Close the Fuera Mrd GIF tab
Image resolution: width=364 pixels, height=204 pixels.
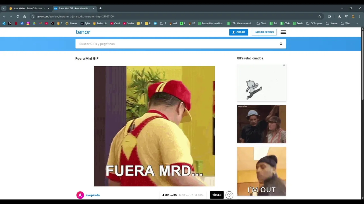click(x=94, y=8)
